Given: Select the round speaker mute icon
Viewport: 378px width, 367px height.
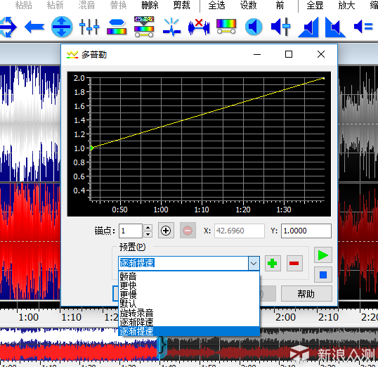Looking at the screenshot, I should [254, 27].
